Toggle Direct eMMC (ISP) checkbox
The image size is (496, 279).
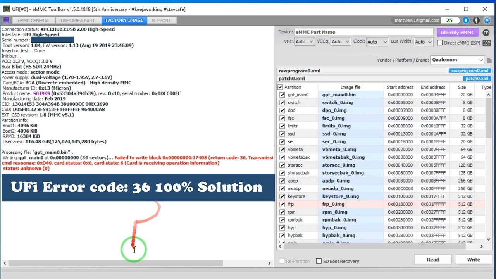pos(440,43)
